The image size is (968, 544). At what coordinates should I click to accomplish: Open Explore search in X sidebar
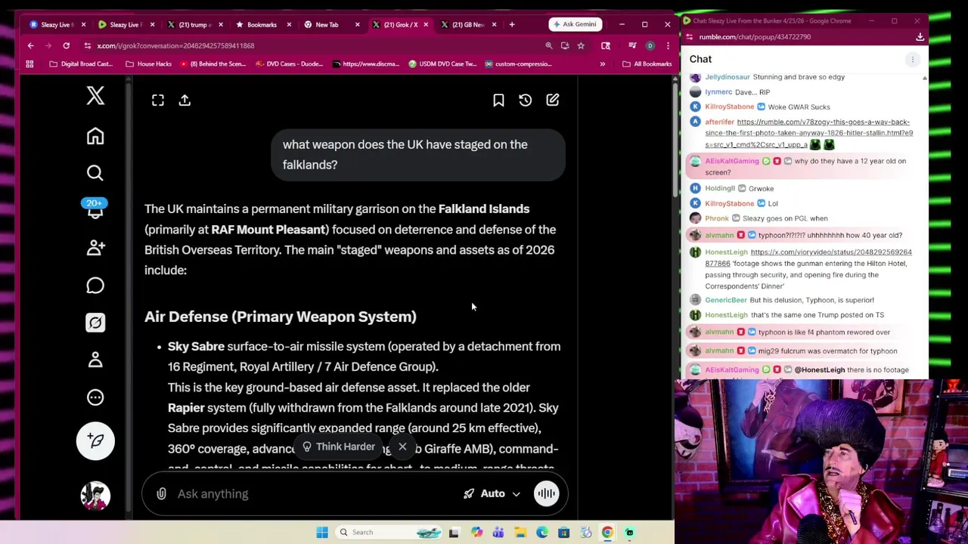(x=95, y=173)
